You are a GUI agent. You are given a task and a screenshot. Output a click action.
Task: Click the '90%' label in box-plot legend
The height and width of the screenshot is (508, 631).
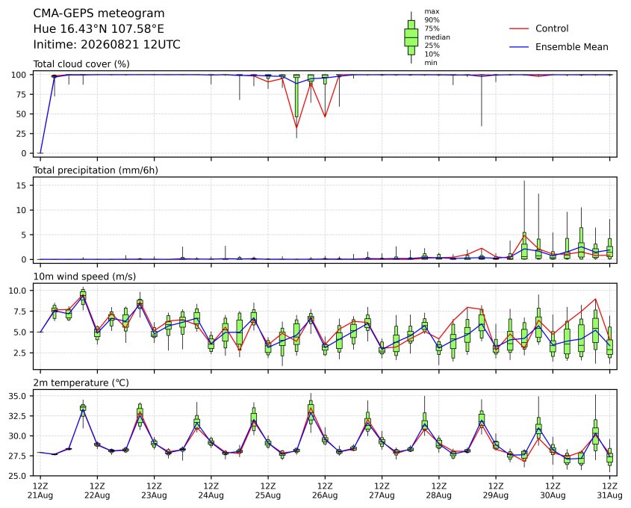(x=432, y=20)
